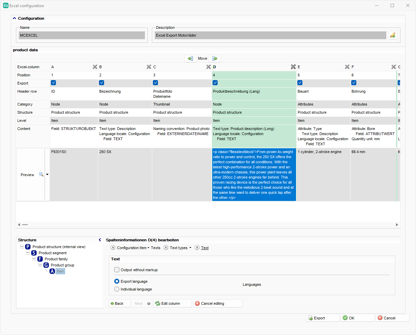416x335 pixels.
Task: Click the Description field Excel Export Motorräder
Action: (270, 35)
